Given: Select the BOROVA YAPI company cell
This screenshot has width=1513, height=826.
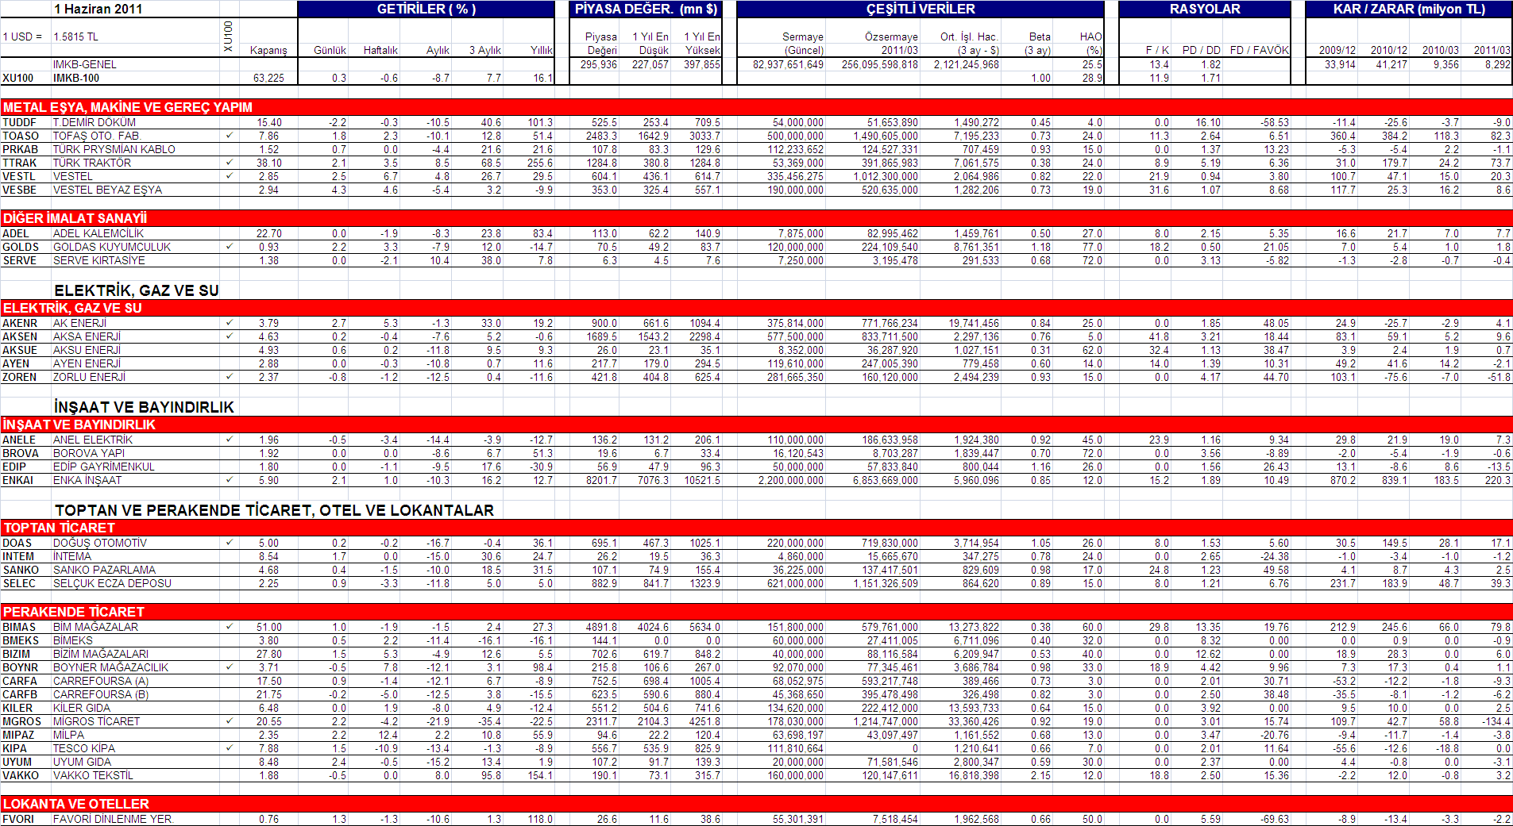Looking at the screenshot, I should tap(89, 453).
